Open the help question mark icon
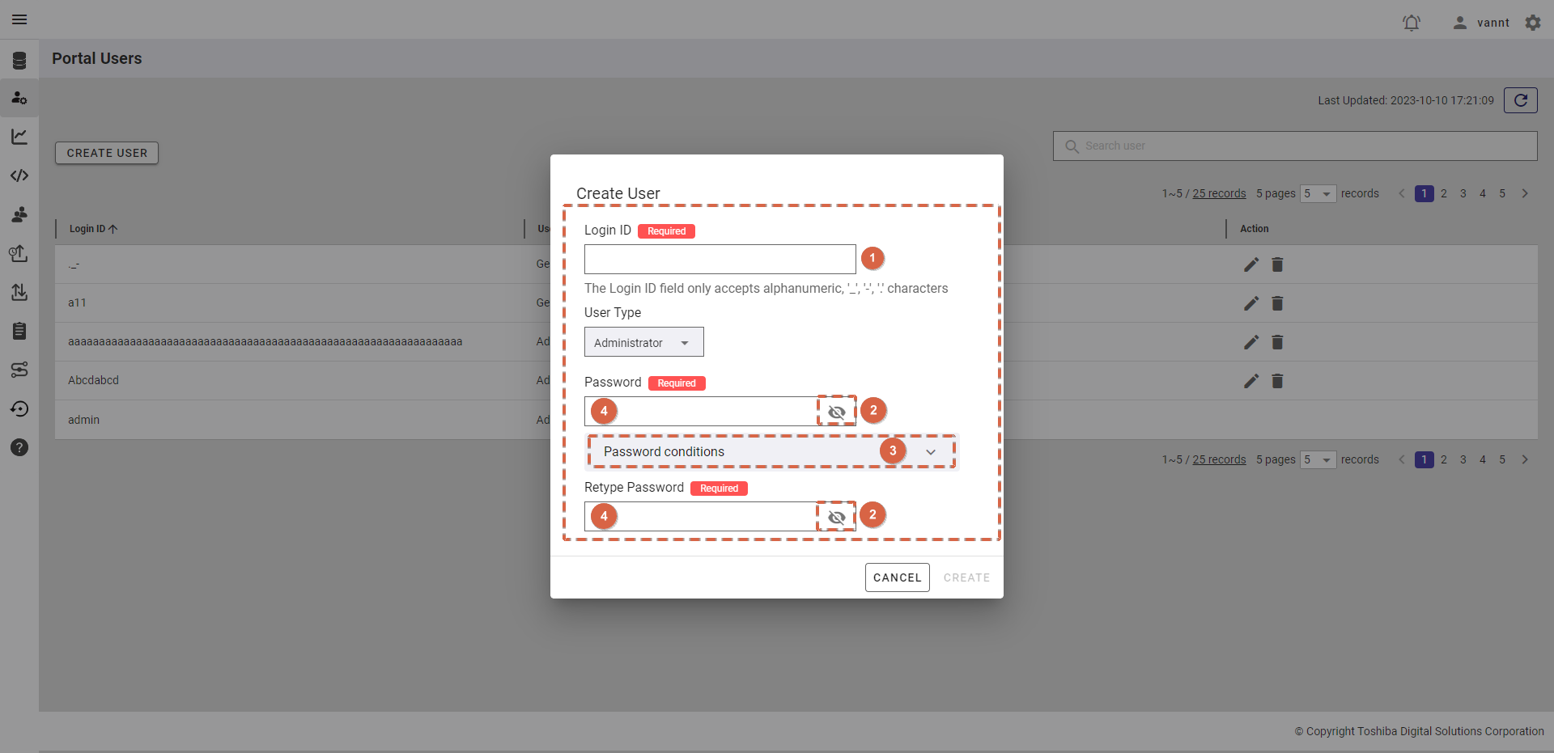 click(x=19, y=447)
